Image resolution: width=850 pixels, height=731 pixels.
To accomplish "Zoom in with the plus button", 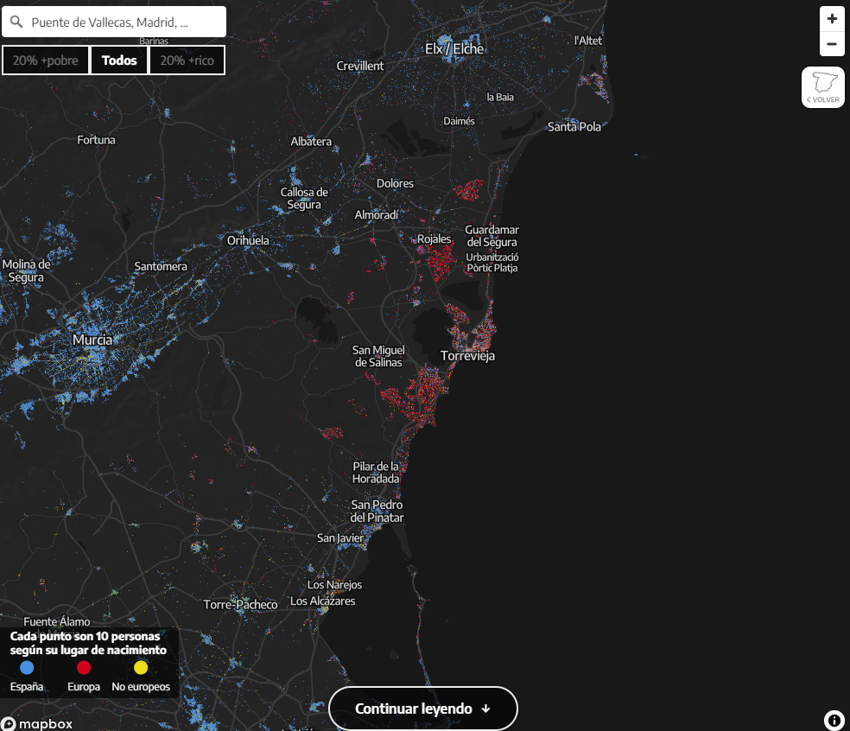I will [832, 19].
